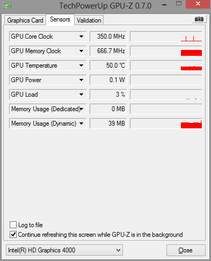The height and width of the screenshot is (261, 211).
Task: Minimize the GPU-Z window
Action: coord(164,5)
